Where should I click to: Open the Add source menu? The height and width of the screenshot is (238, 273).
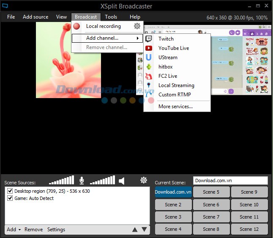[35, 17]
